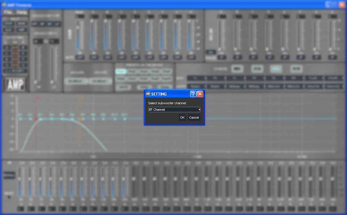
Task: Open the Help menu
Action: coord(21,13)
